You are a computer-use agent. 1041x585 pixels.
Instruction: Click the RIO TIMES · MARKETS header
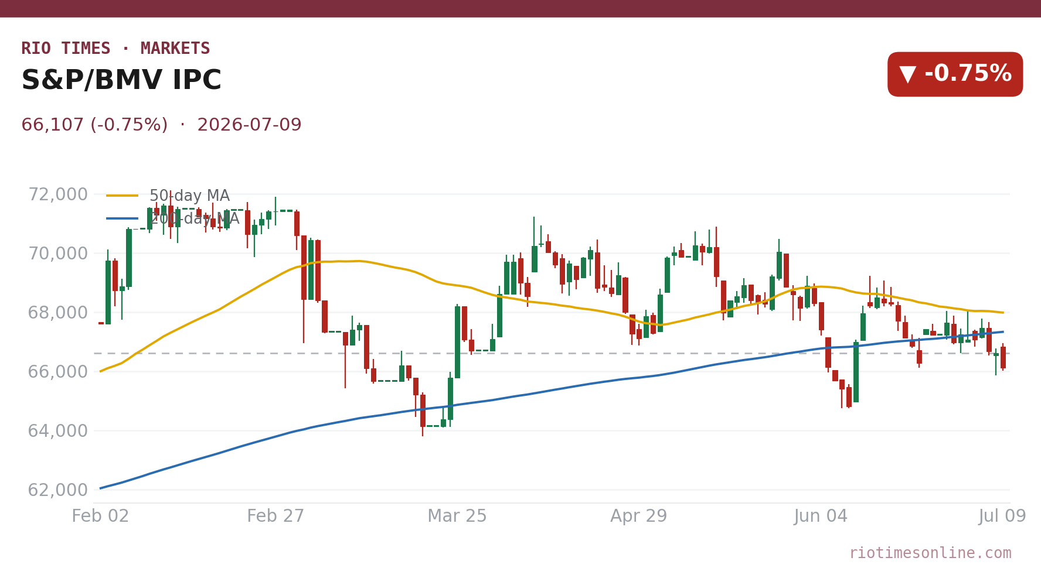pyautogui.click(x=115, y=49)
